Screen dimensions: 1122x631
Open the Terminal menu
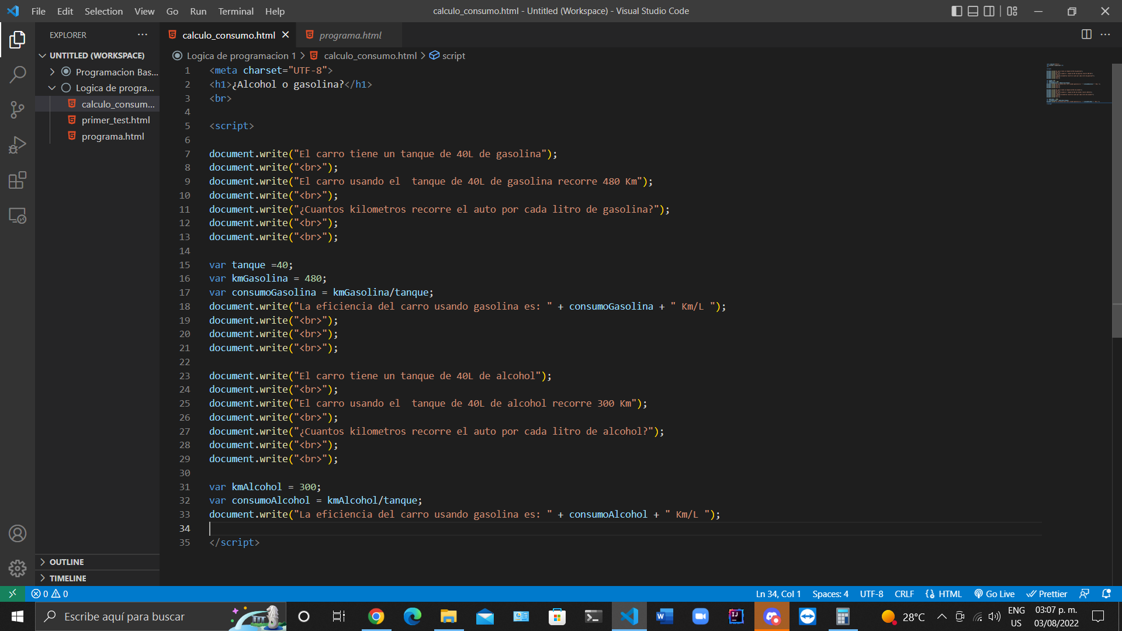pos(236,11)
